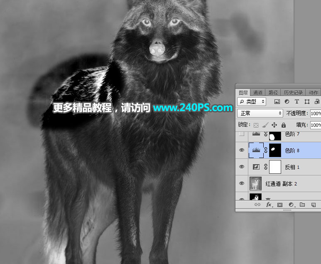
Task: Open the fx layer style menu
Action: tap(269, 205)
